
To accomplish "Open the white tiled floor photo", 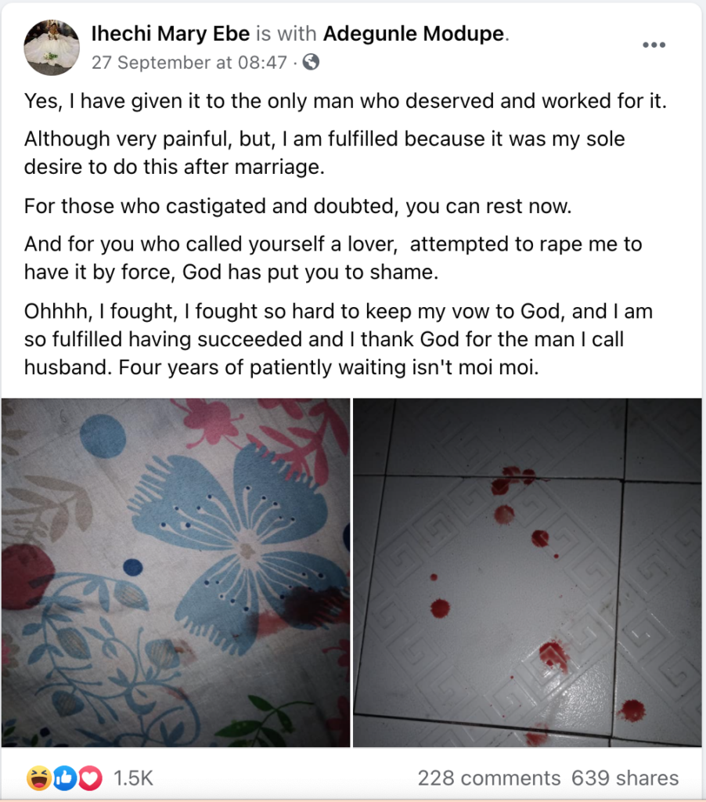I will [527, 573].
